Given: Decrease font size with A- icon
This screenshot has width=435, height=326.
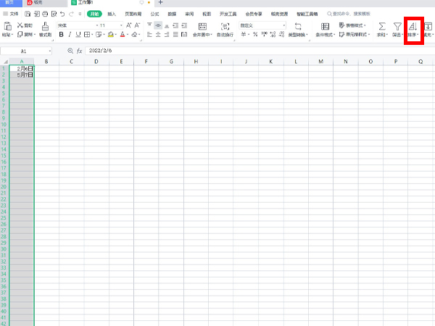Looking at the screenshot, I should click(x=137, y=25).
